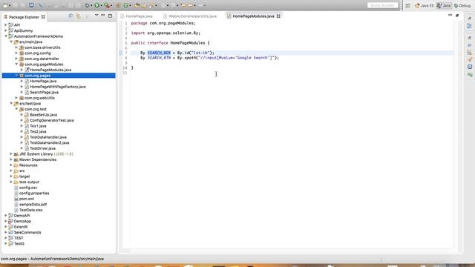
Task: Open the Run configurations dropdown arrow
Action: 101,5
